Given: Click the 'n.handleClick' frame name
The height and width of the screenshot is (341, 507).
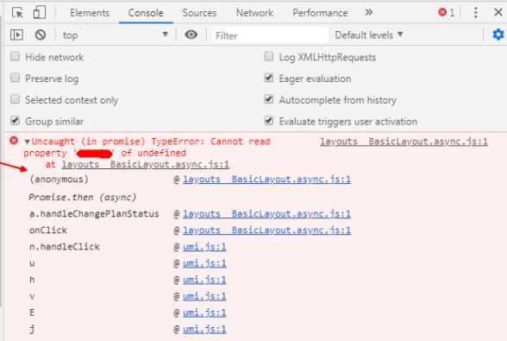Looking at the screenshot, I should coord(65,247).
